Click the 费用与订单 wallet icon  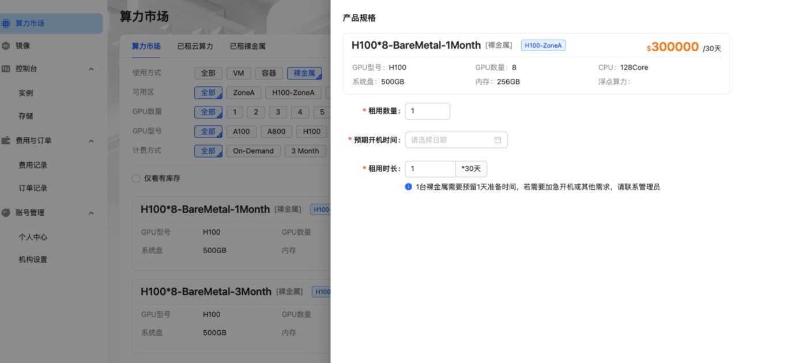tap(6, 140)
